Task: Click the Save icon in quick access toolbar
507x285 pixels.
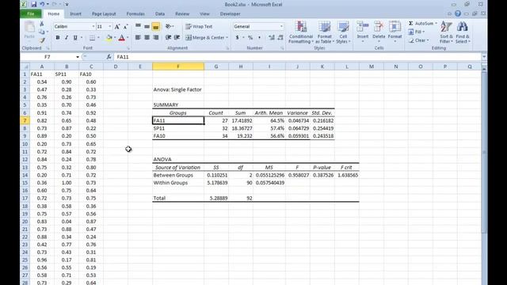Action: pos(33,5)
